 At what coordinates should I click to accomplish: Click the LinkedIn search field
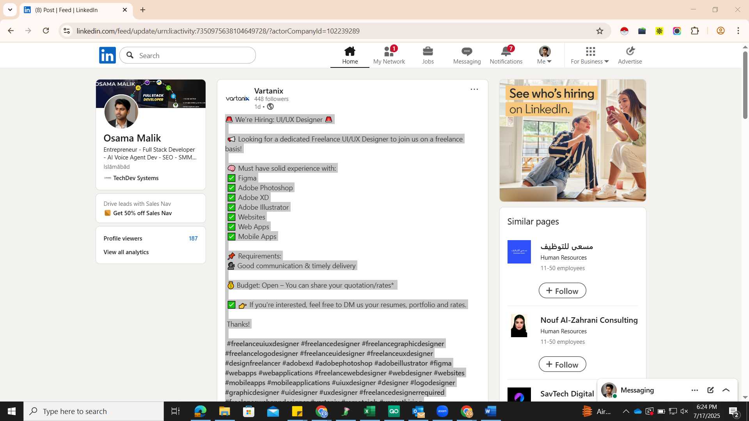[188, 55]
